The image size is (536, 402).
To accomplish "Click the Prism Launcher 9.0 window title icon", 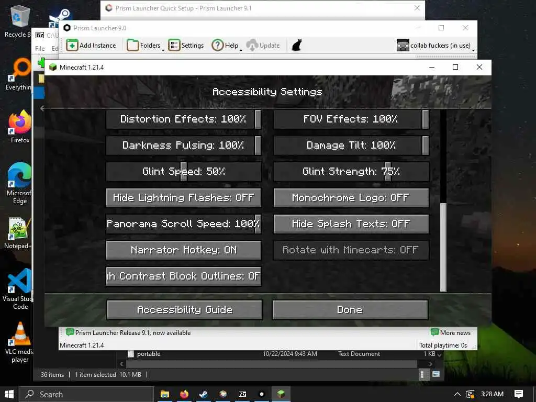I will pyautogui.click(x=67, y=28).
